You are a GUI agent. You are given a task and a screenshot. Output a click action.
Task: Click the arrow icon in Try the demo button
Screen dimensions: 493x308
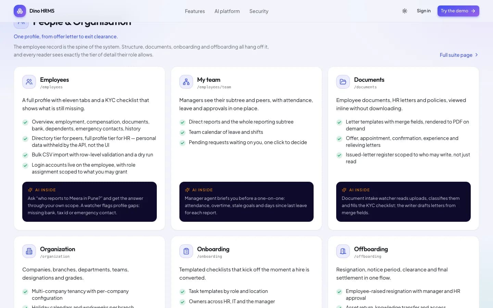click(473, 11)
